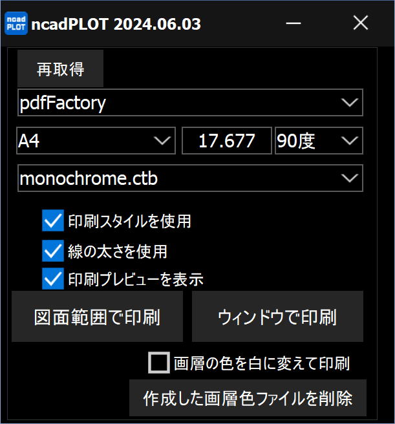Click 作成した画層色ファイルを削除 button
The image size is (395, 424).
point(248,397)
